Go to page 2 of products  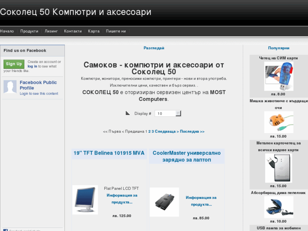[x=149, y=131]
